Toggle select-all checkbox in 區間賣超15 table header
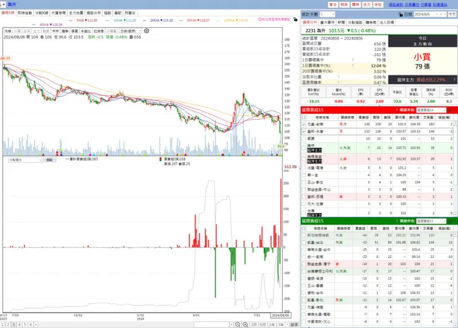Screen dimensions: 458x328 tap(304, 229)
